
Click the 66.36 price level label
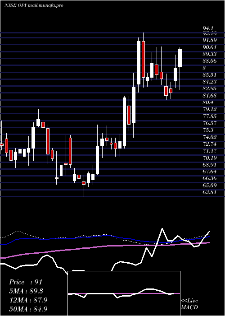click(x=210, y=179)
